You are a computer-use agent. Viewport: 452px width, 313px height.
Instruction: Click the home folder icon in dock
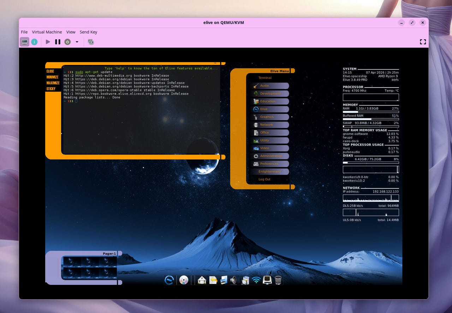[202, 280]
